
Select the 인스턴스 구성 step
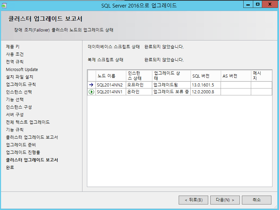point(19,107)
